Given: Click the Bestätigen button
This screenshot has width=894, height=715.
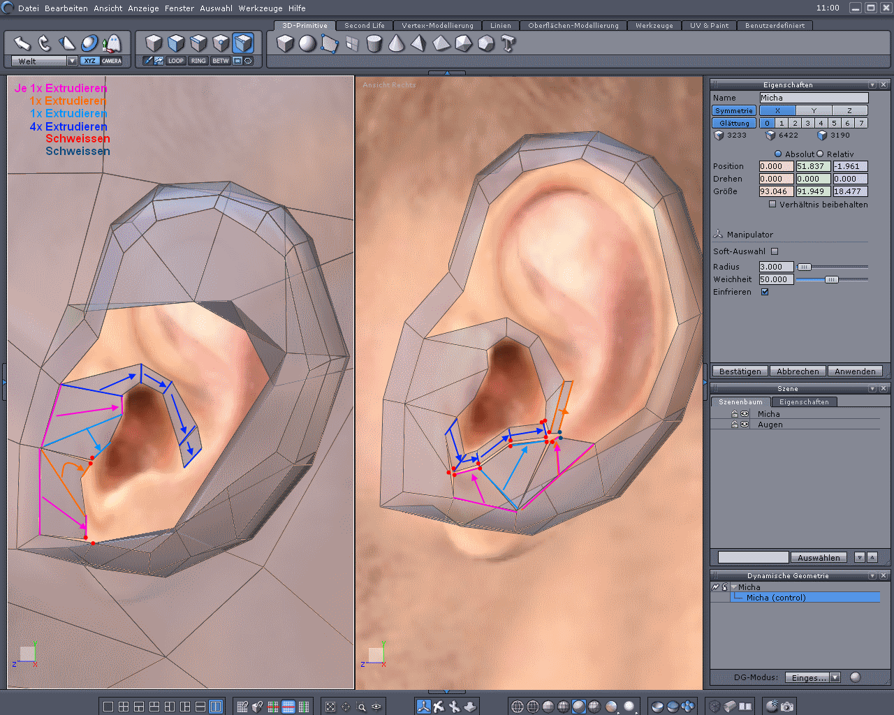Looking at the screenshot, I should tap(740, 371).
